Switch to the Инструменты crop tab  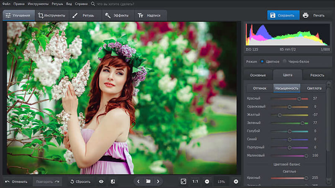52,15
